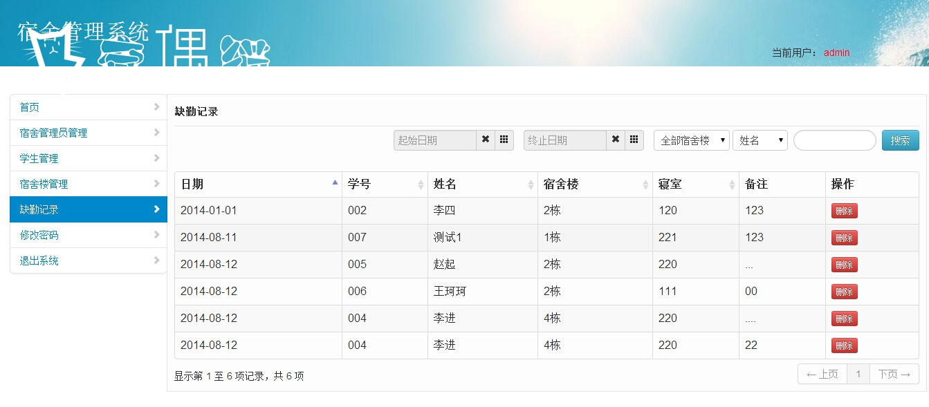Image resolution: width=929 pixels, height=407 pixels.
Task: Select page 1 in pagination
Action: pos(858,374)
